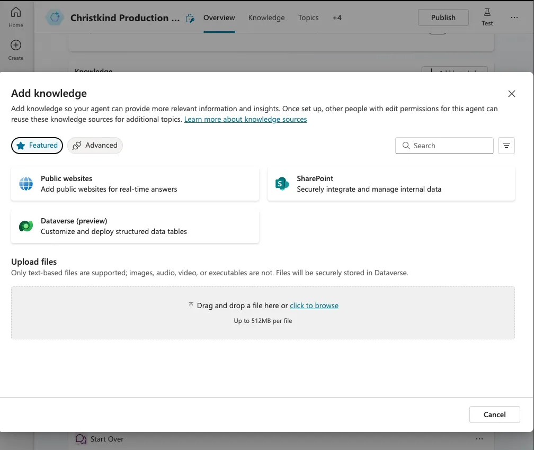Click the Test flask icon
The width and height of the screenshot is (534, 450).
click(x=487, y=13)
